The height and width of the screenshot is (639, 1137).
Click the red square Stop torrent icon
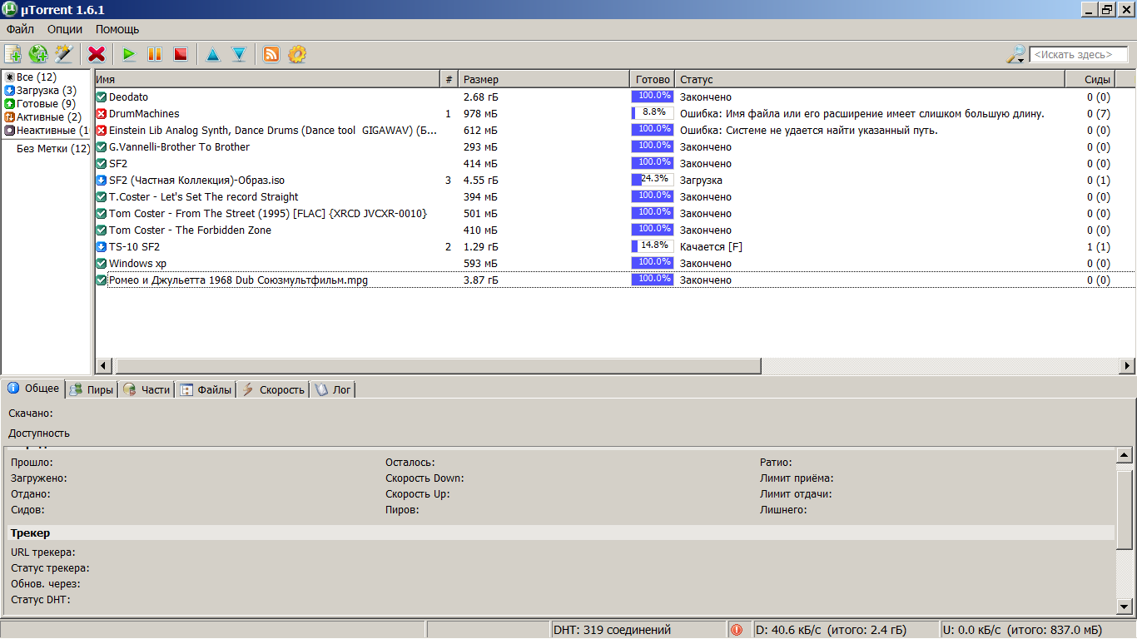(180, 54)
